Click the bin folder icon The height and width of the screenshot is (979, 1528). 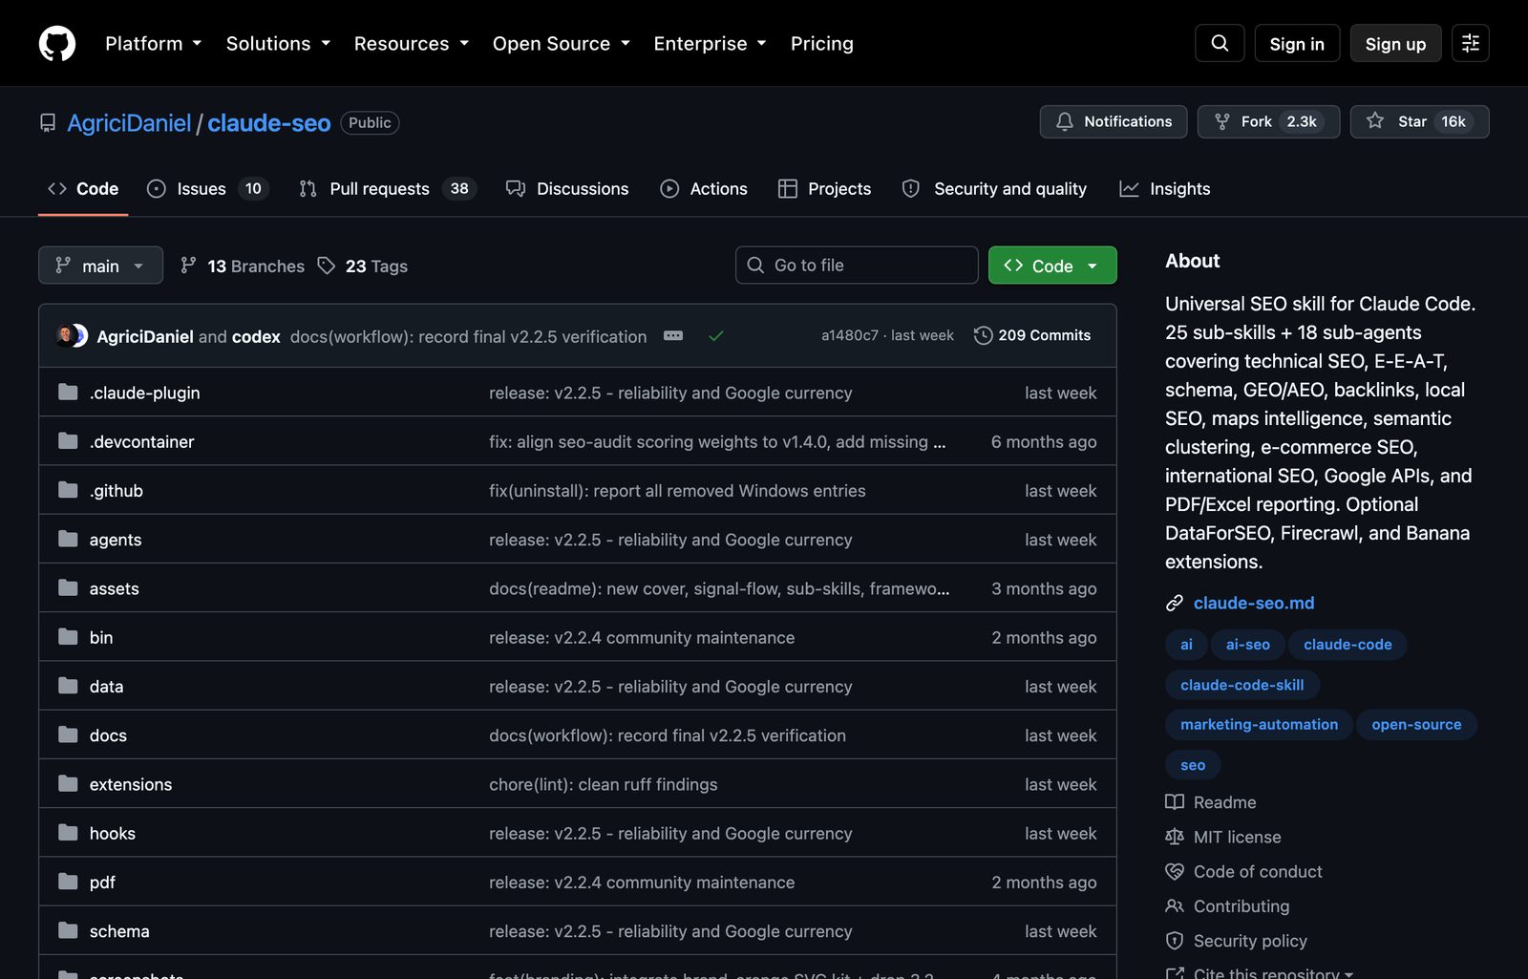coord(68,637)
